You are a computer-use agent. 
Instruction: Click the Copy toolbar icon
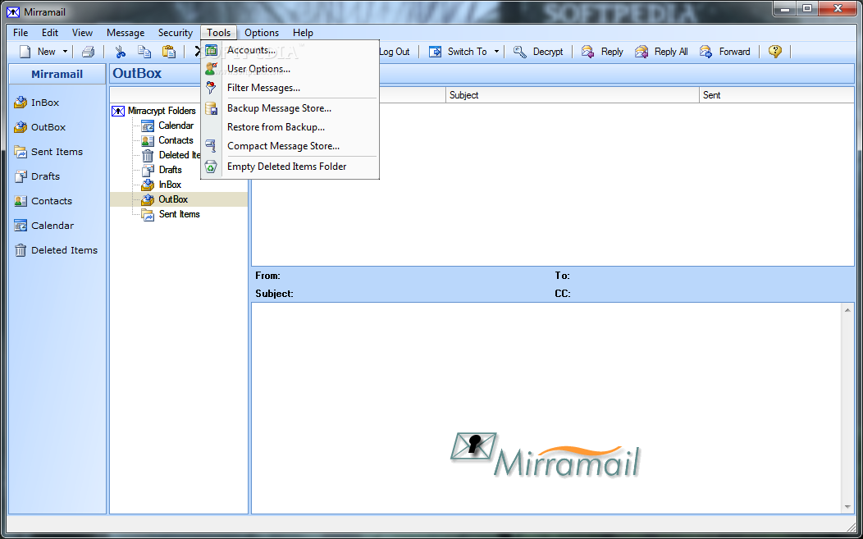tap(144, 52)
